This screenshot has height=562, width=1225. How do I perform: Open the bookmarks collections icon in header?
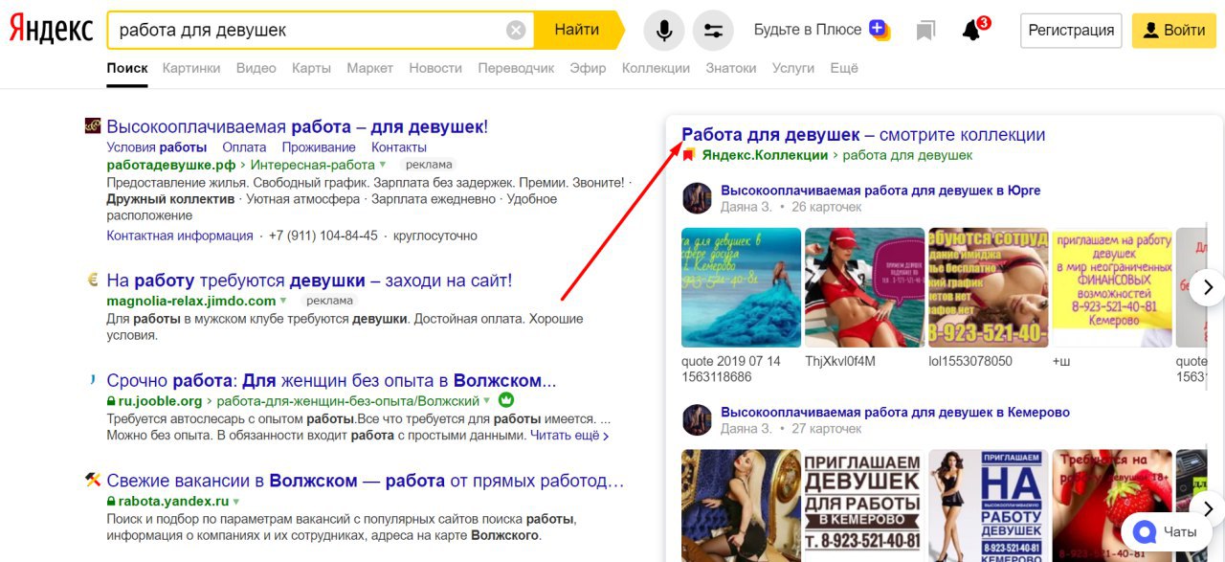[x=924, y=31]
